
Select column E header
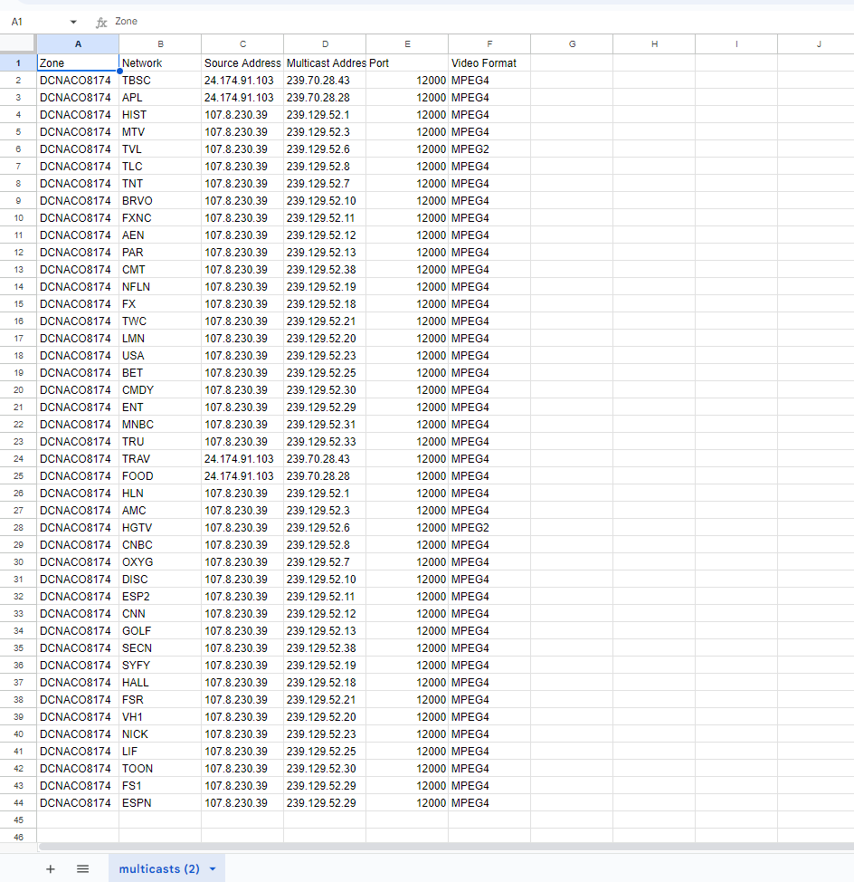[x=407, y=43]
